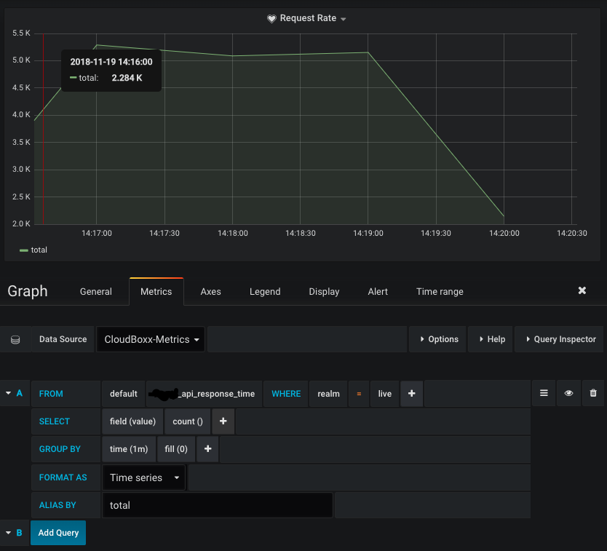Click the plus icon in the GROUP BY row
The height and width of the screenshot is (551, 607).
207,449
